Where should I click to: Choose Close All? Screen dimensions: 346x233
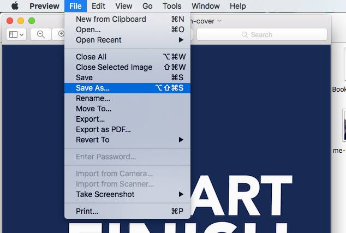point(127,57)
